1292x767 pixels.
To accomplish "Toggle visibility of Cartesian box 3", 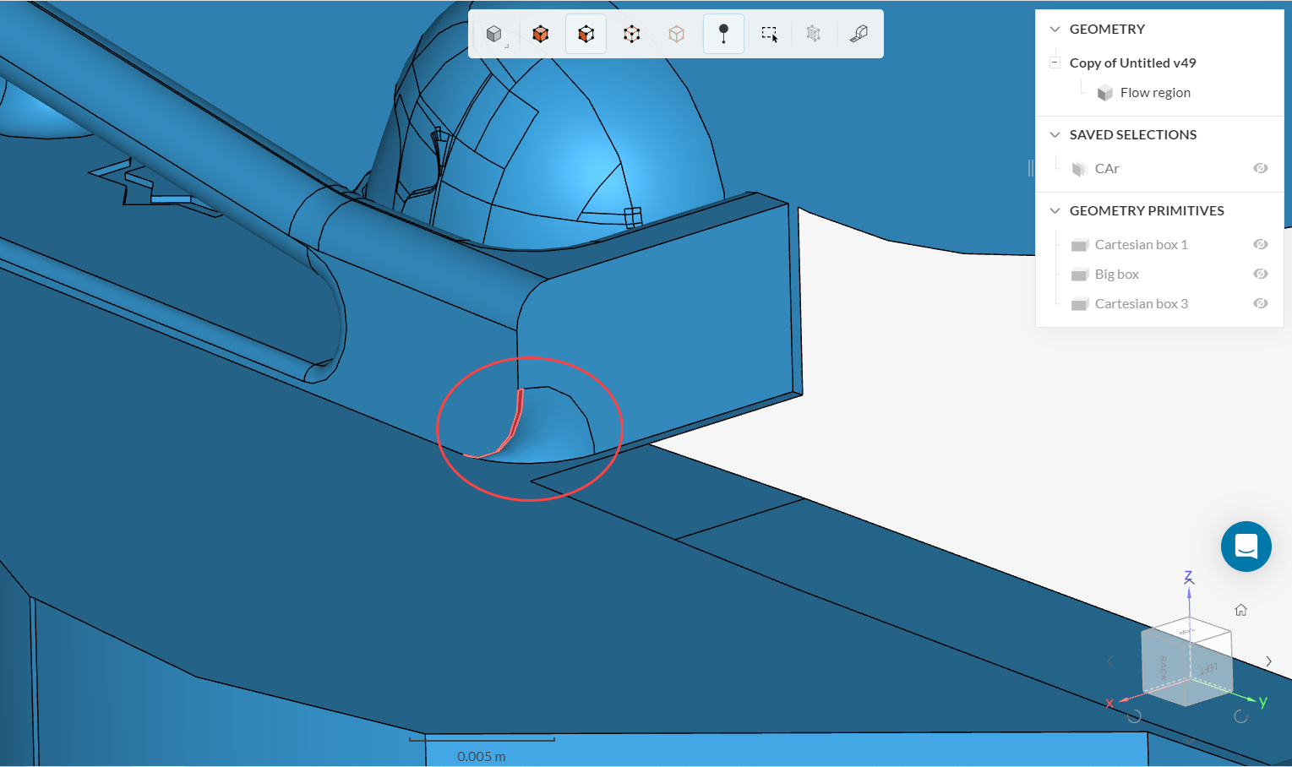I will pos(1261,303).
